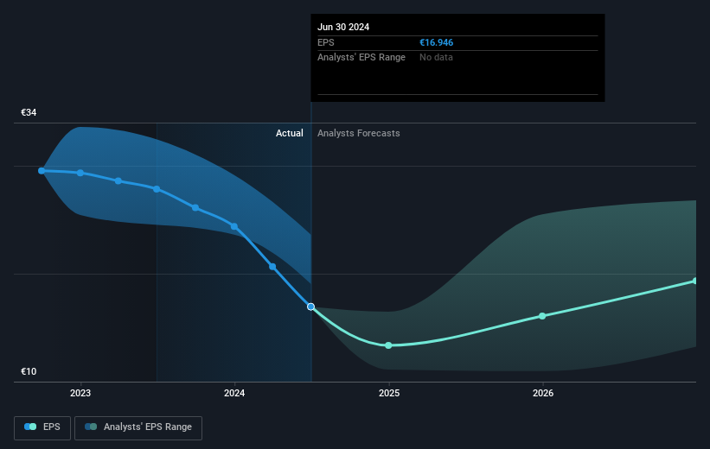
Task: Click the 2024 x-axis label
Action: 234,393
